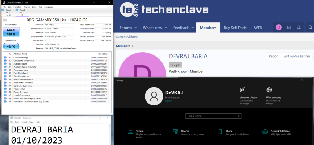Click the status dot for Data Units Written
Image resolution: width=314 pixels, height=145 pixels.
point(5,76)
